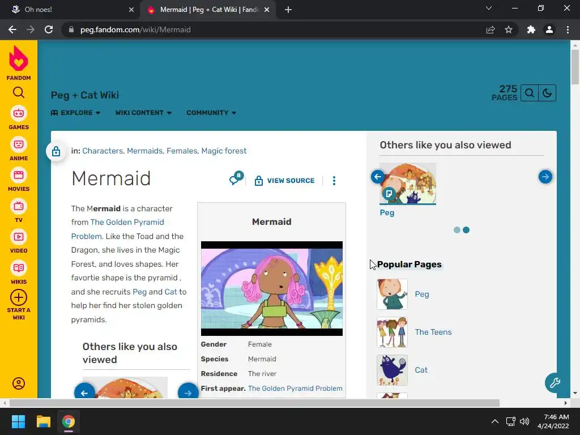Viewport: 580px width, 435px height.
Task: Click the Start a Wiki plus icon
Action: [x=19, y=297]
